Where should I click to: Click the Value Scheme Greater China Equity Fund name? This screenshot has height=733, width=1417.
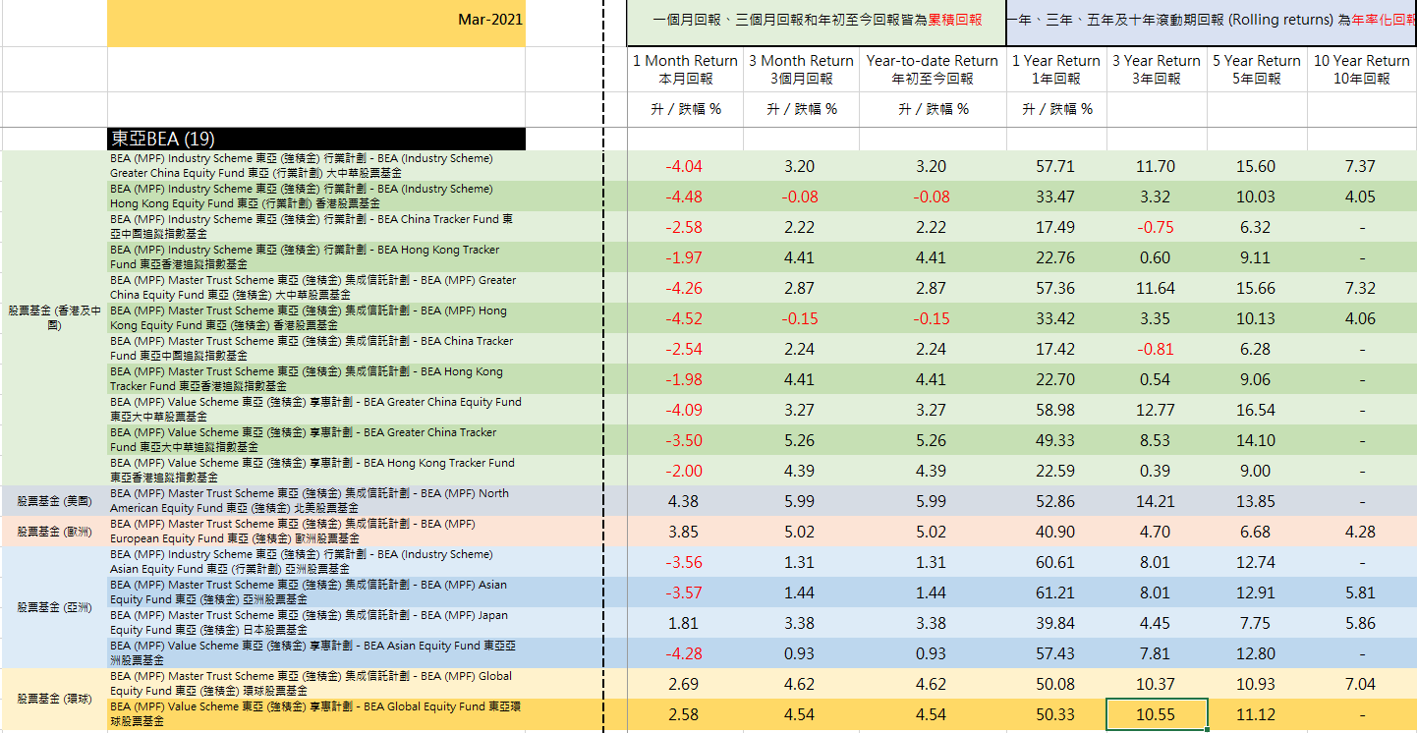click(x=316, y=410)
